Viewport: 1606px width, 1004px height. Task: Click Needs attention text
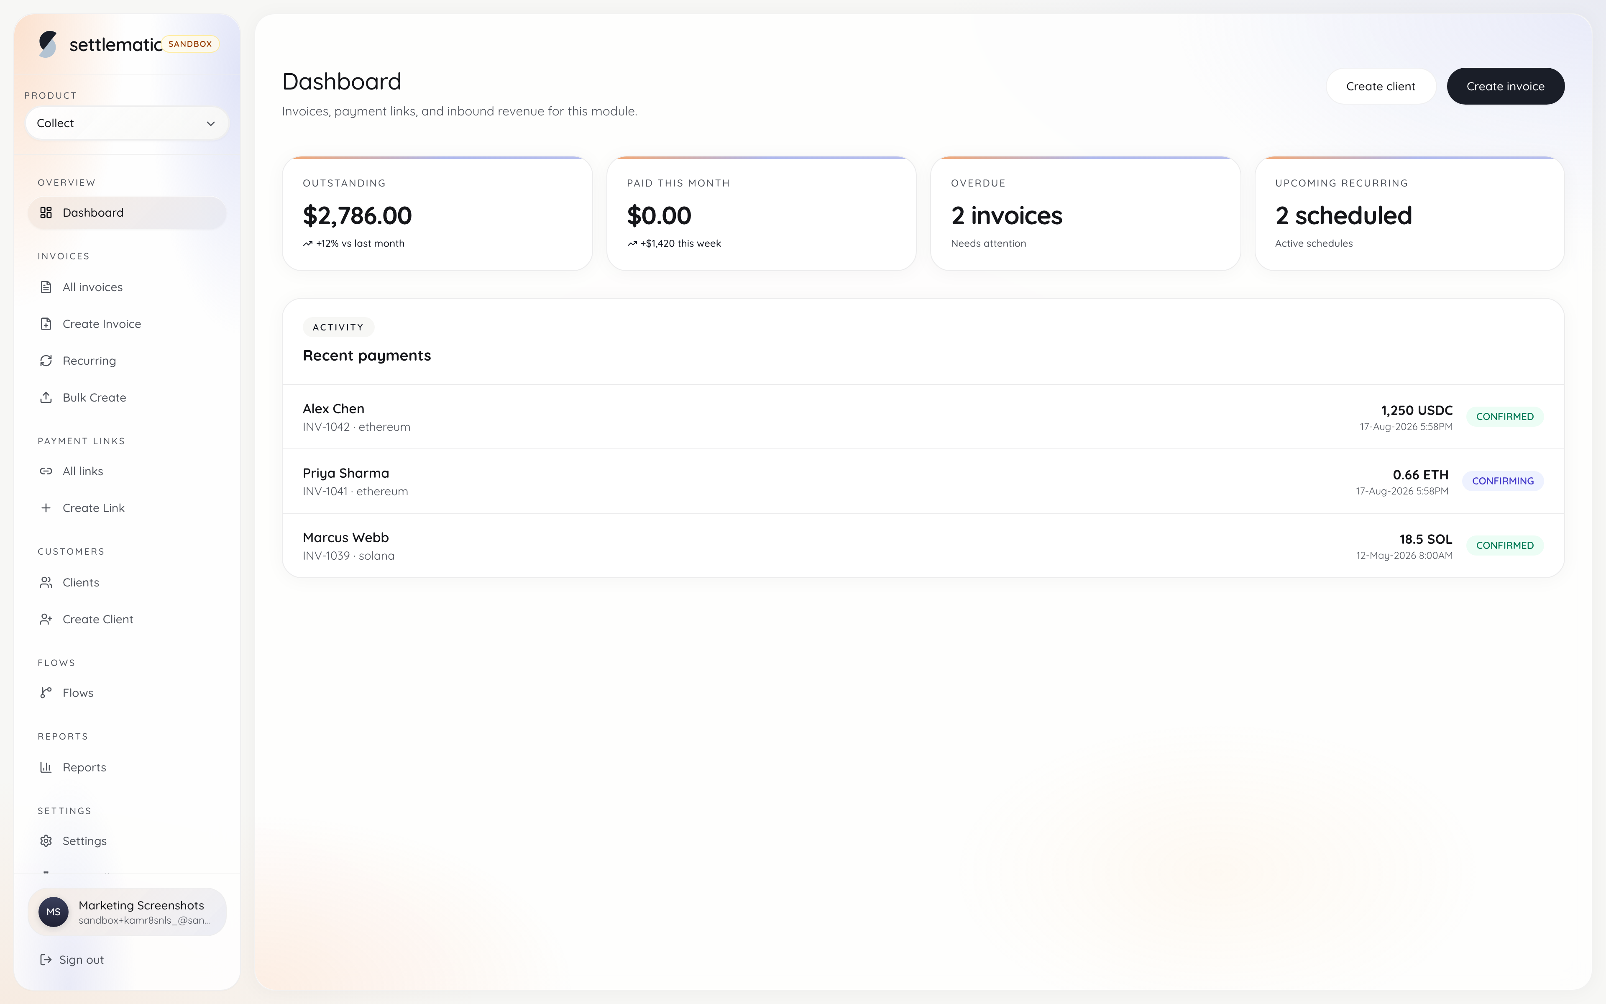[988, 244]
